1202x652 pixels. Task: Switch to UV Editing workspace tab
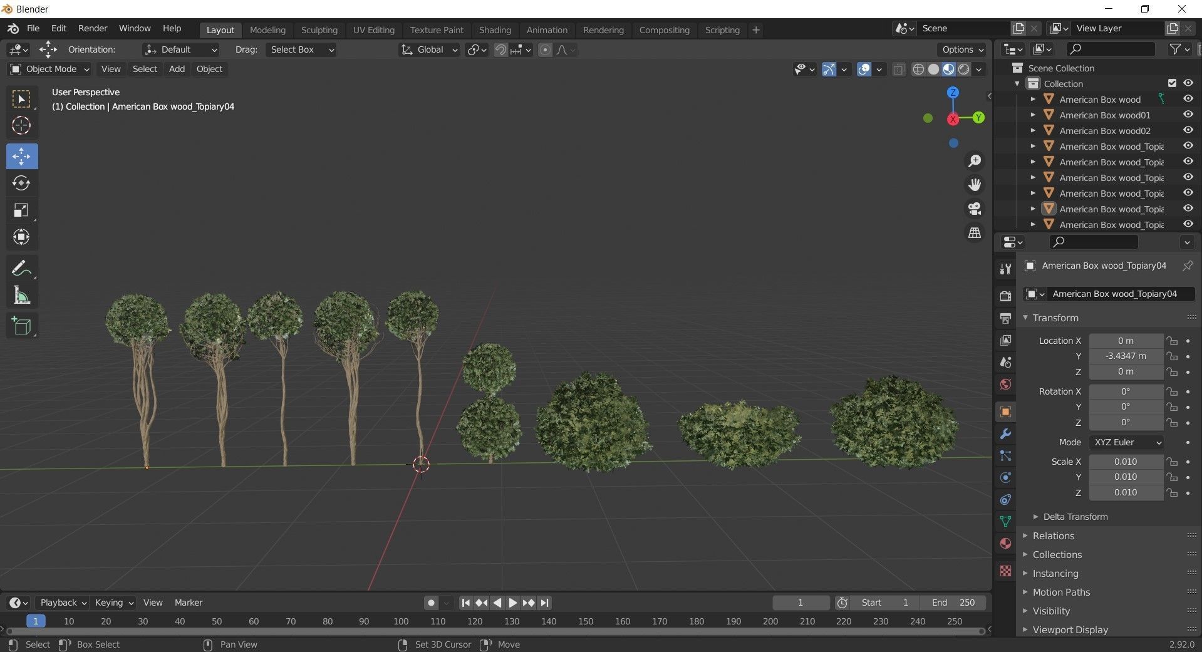tap(373, 30)
